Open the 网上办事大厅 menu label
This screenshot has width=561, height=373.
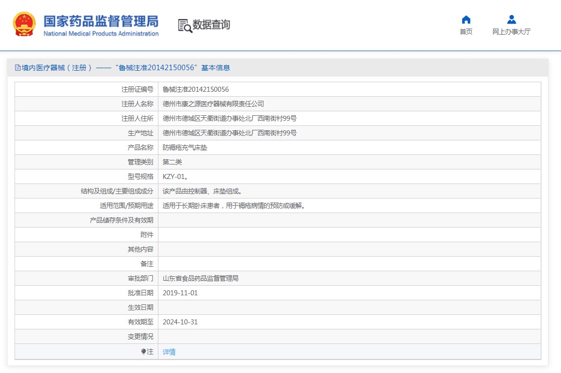click(511, 32)
